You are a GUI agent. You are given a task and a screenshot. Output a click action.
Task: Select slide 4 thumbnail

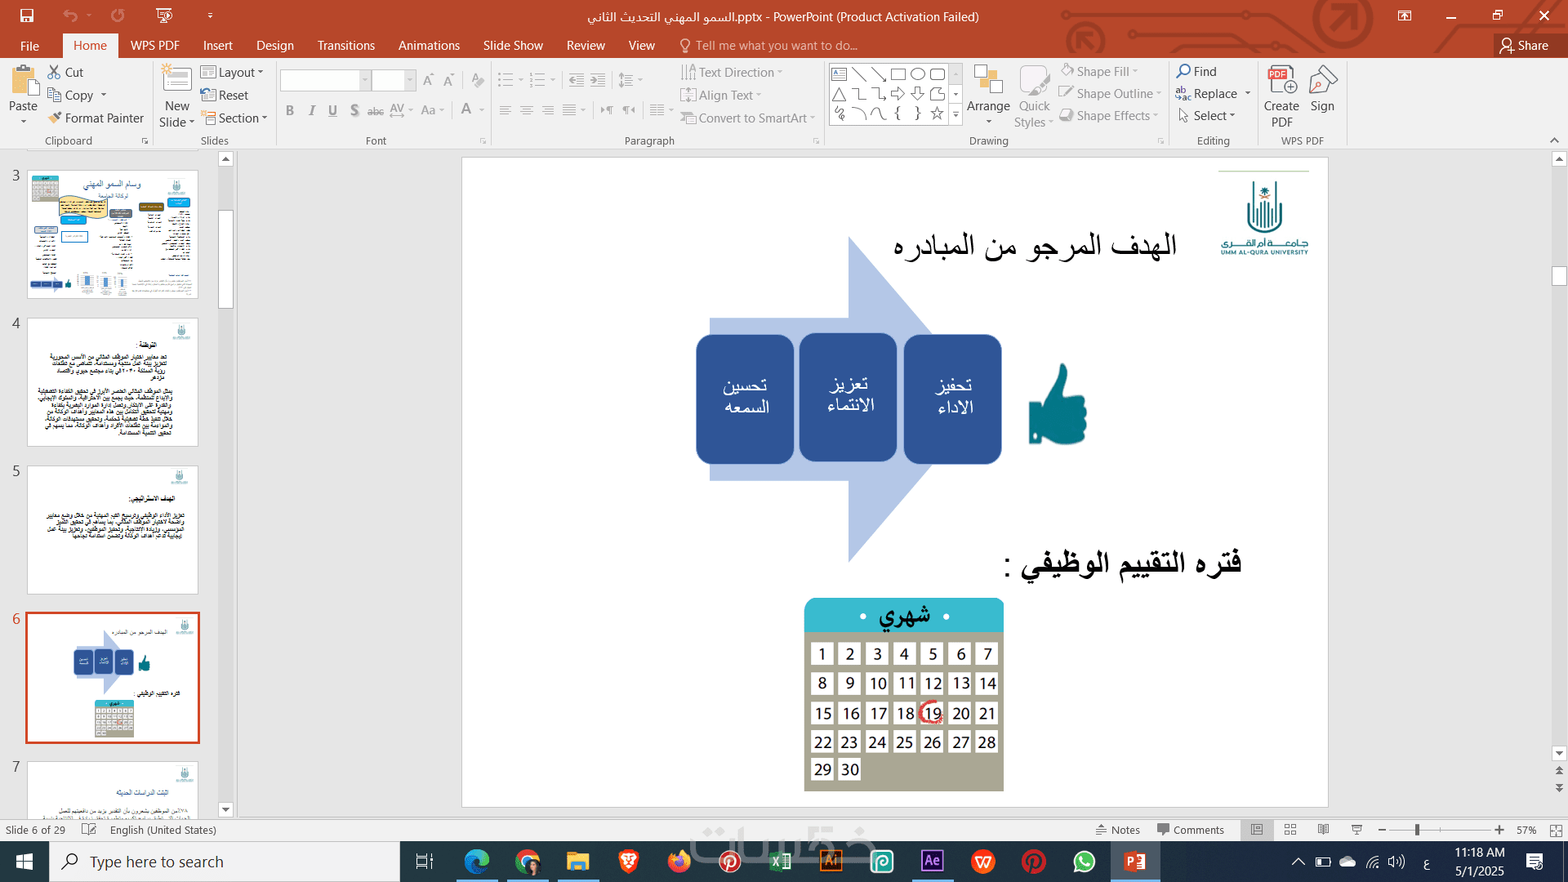pyautogui.click(x=113, y=382)
